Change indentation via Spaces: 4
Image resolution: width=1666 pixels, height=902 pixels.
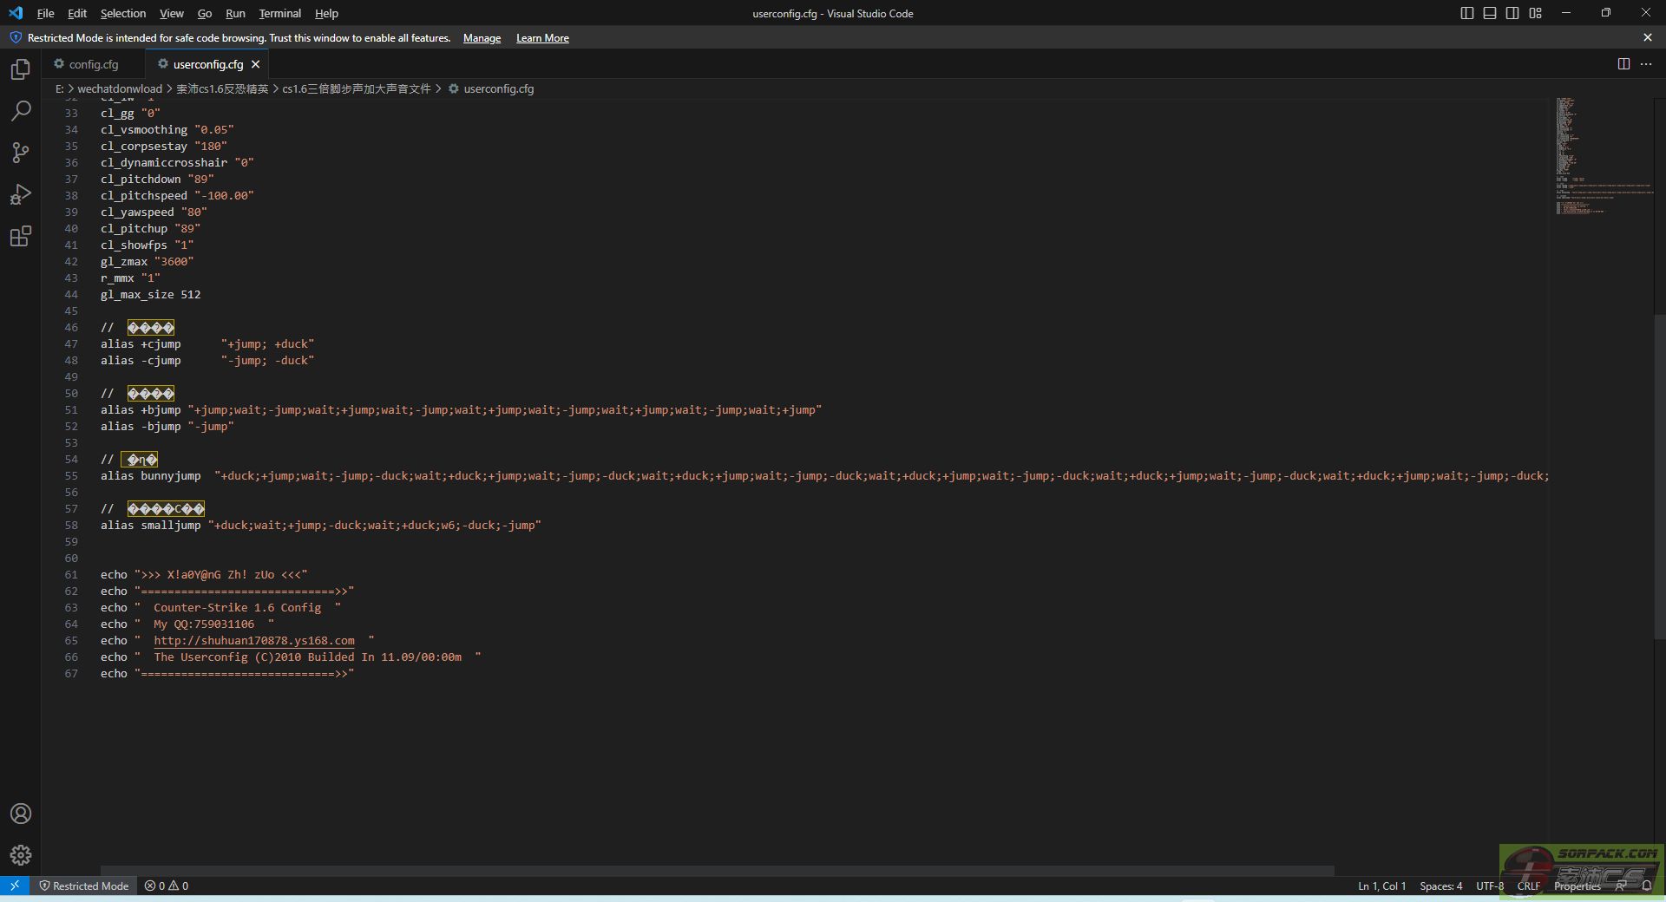click(1440, 886)
